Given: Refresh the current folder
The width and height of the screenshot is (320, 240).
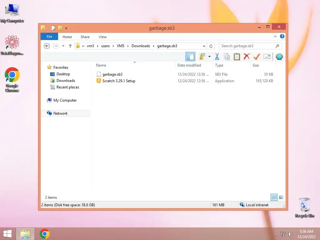Looking at the screenshot, I should point(211,46).
